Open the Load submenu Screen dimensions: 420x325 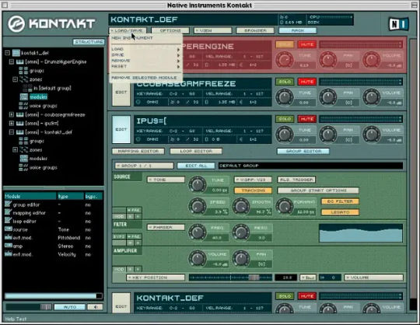pos(145,49)
